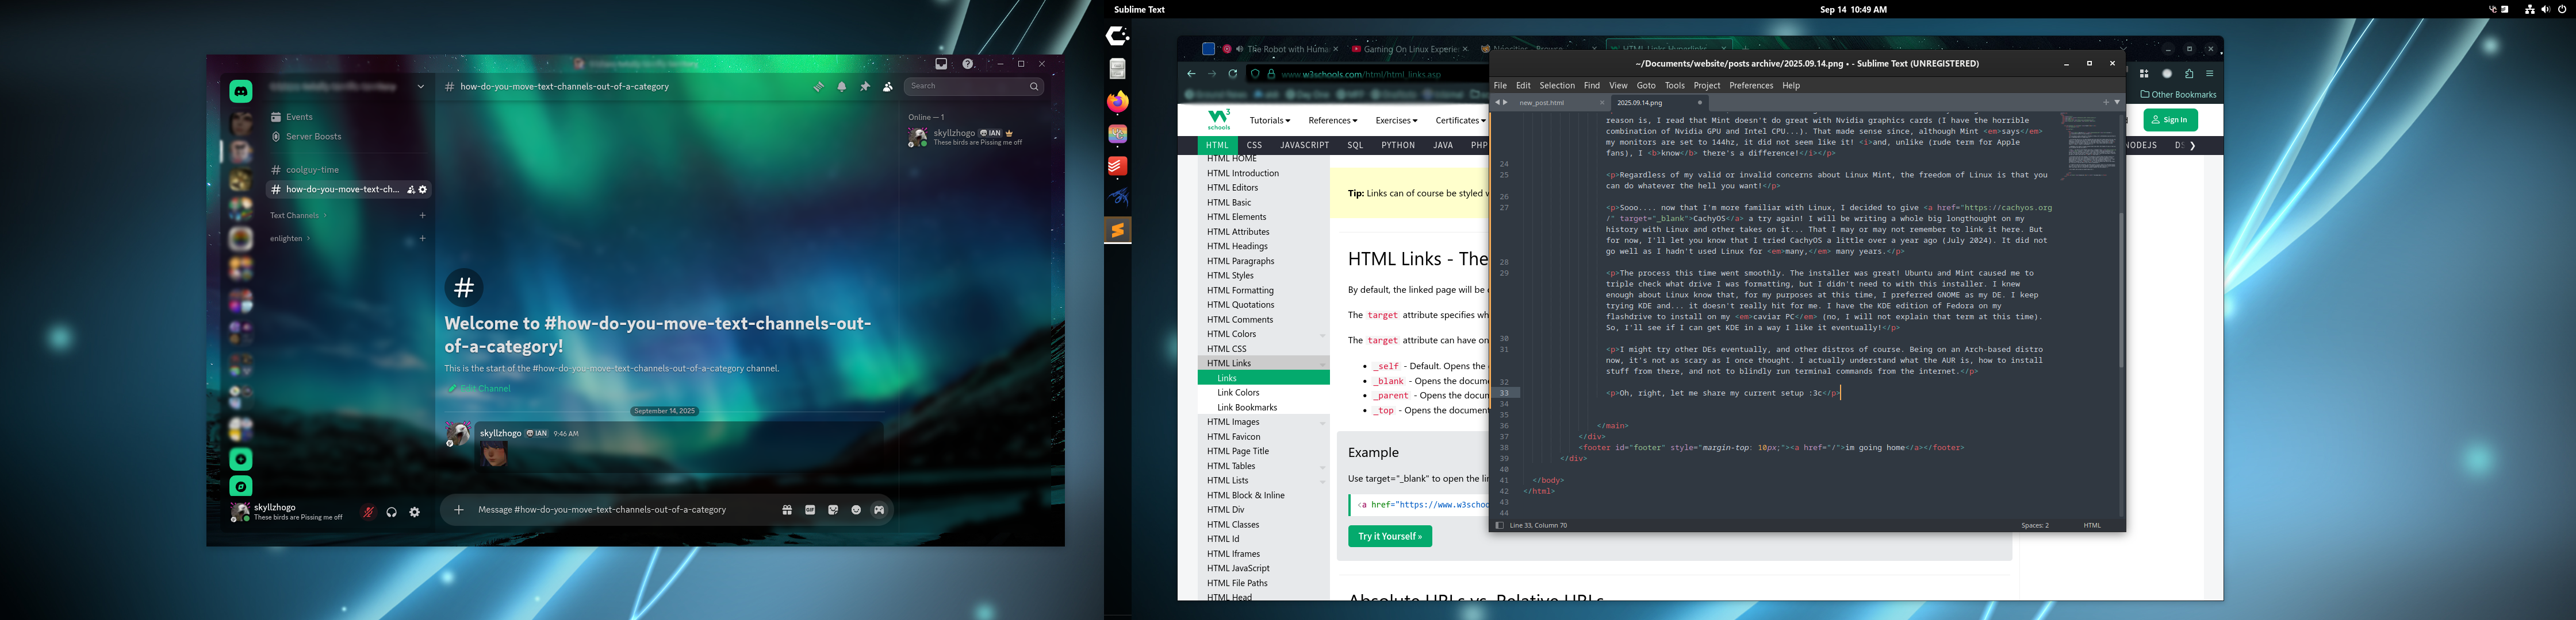Unmute the microphone in Discord user panel
Screen dimensions: 2576x620
click(x=368, y=512)
